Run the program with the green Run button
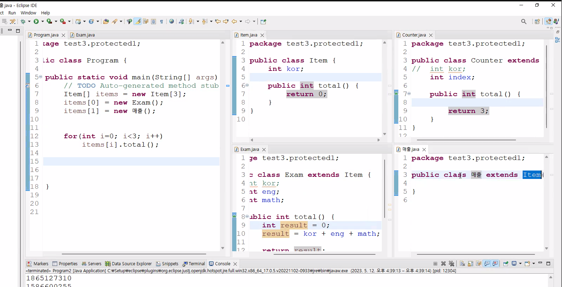This screenshot has height=287, width=562. point(36,21)
